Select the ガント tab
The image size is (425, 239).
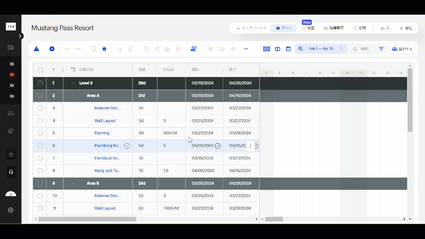click(x=284, y=28)
